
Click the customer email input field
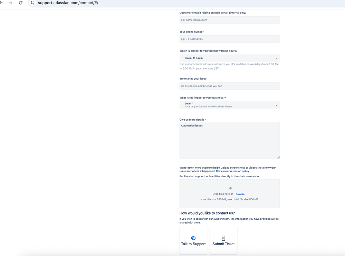pos(229,20)
